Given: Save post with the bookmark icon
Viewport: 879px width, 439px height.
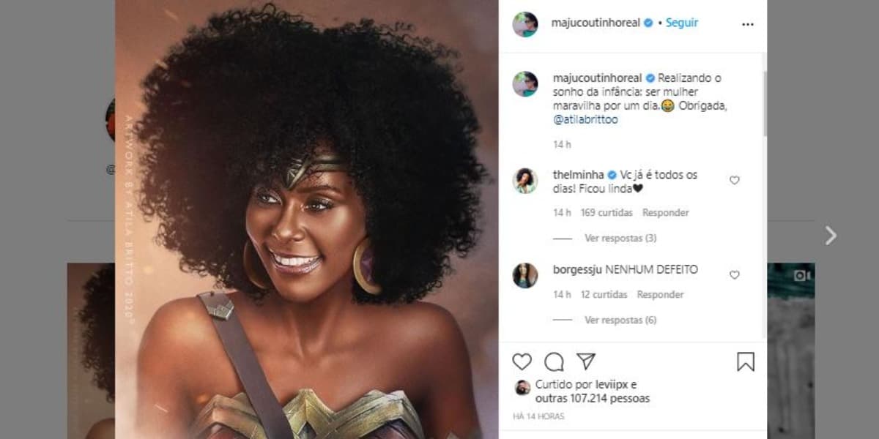Looking at the screenshot, I should tap(746, 361).
